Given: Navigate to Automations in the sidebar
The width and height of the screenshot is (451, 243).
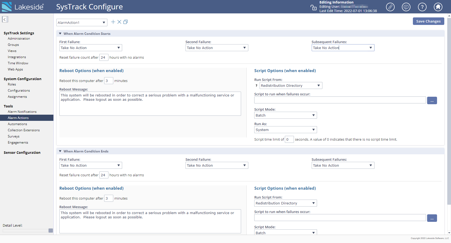Looking at the screenshot, I should (17, 124).
